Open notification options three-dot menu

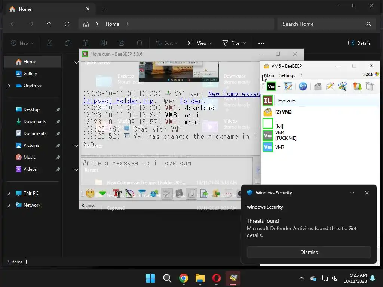(x=352, y=193)
